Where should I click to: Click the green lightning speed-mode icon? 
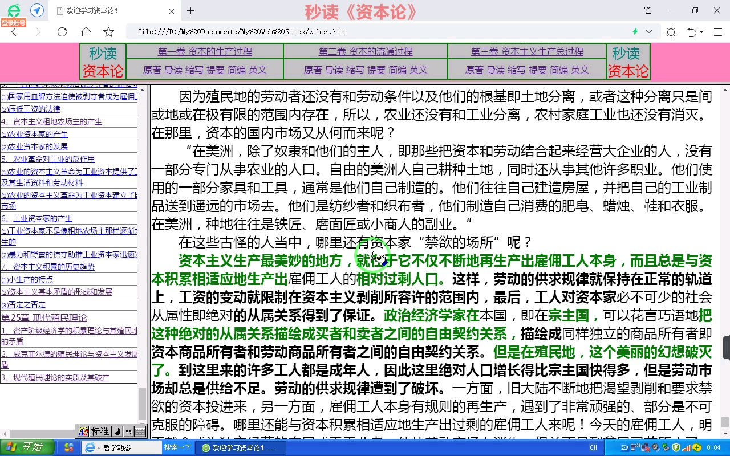(x=635, y=31)
